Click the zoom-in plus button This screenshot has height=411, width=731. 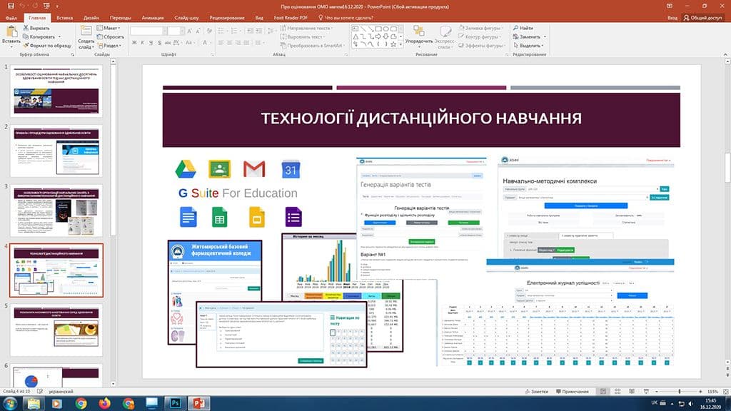coord(700,392)
